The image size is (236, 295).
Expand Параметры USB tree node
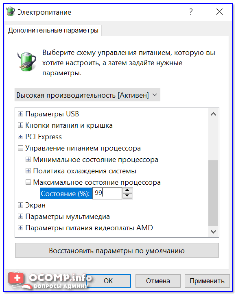click(x=20, y=114)
